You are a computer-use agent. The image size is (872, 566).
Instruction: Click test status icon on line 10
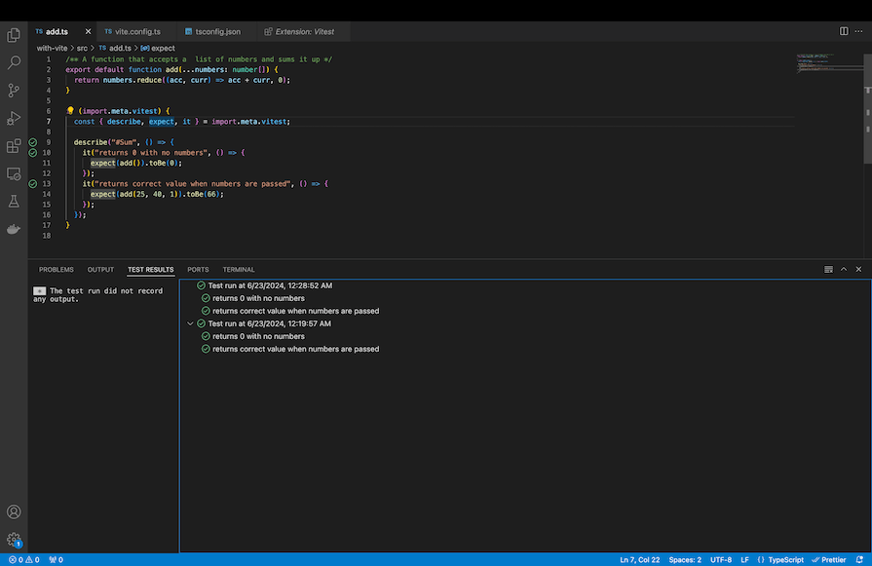(x=33, y=153)
